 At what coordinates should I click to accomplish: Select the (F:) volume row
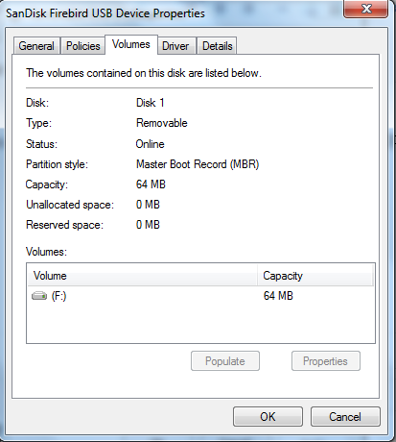click(200, 296)
